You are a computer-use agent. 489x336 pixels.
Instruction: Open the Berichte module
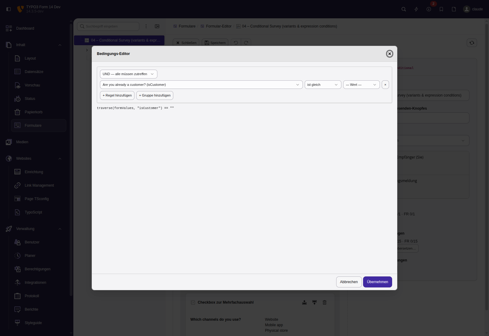39,309
